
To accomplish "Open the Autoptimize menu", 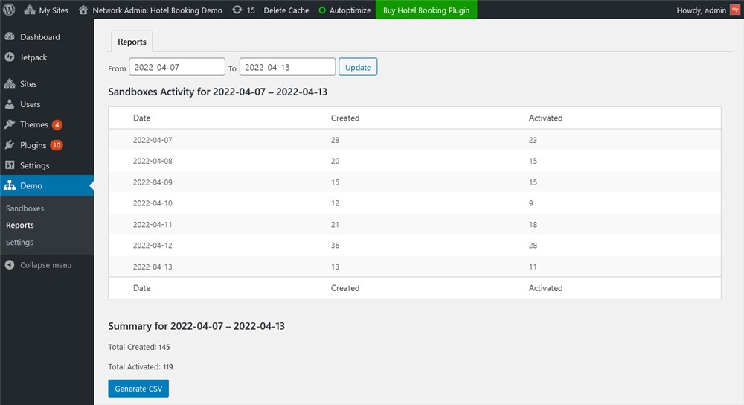I will (x=344, y=10).
